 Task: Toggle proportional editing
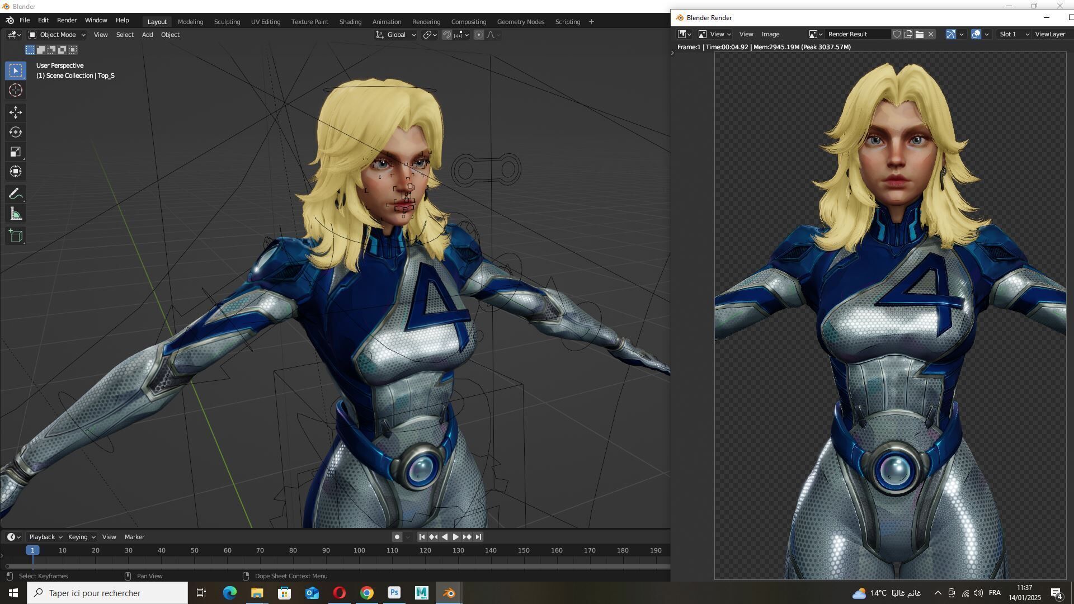point(479,35)
